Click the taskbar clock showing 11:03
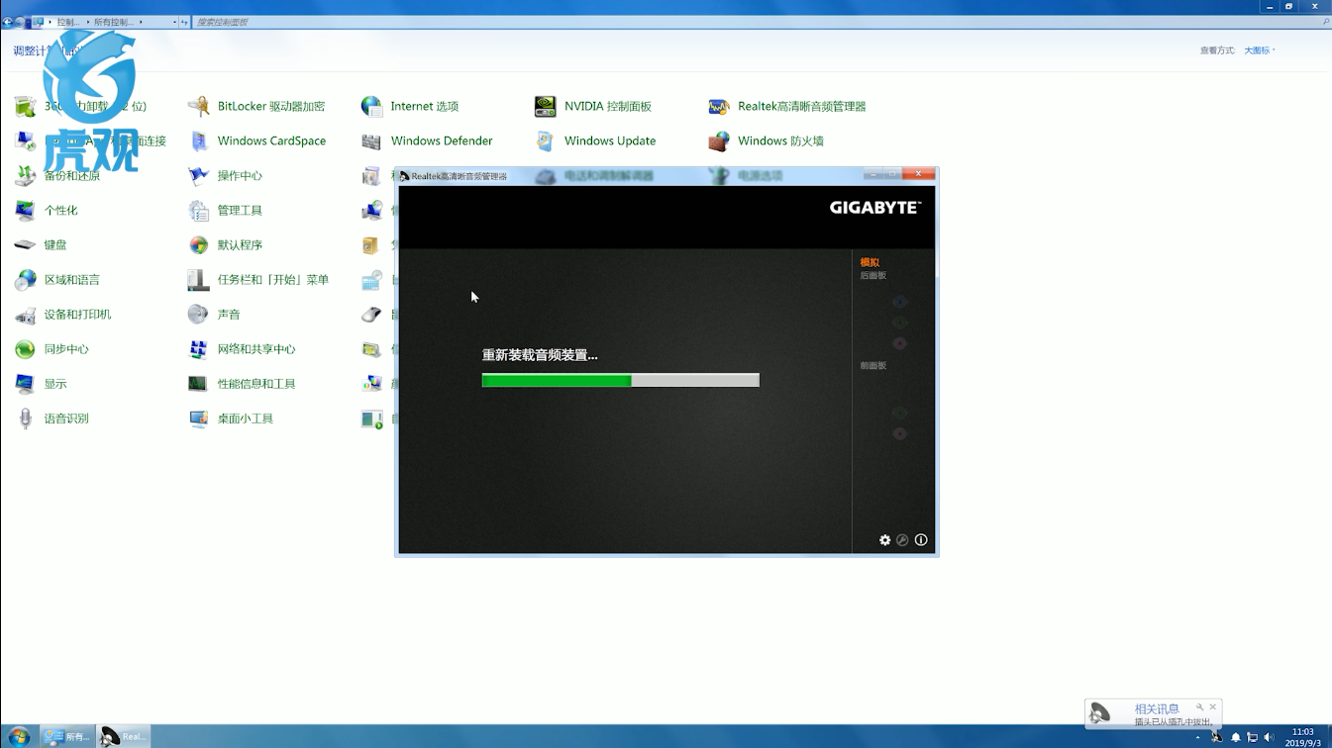The image size is (1332, 748). (x=1302, y=737)
